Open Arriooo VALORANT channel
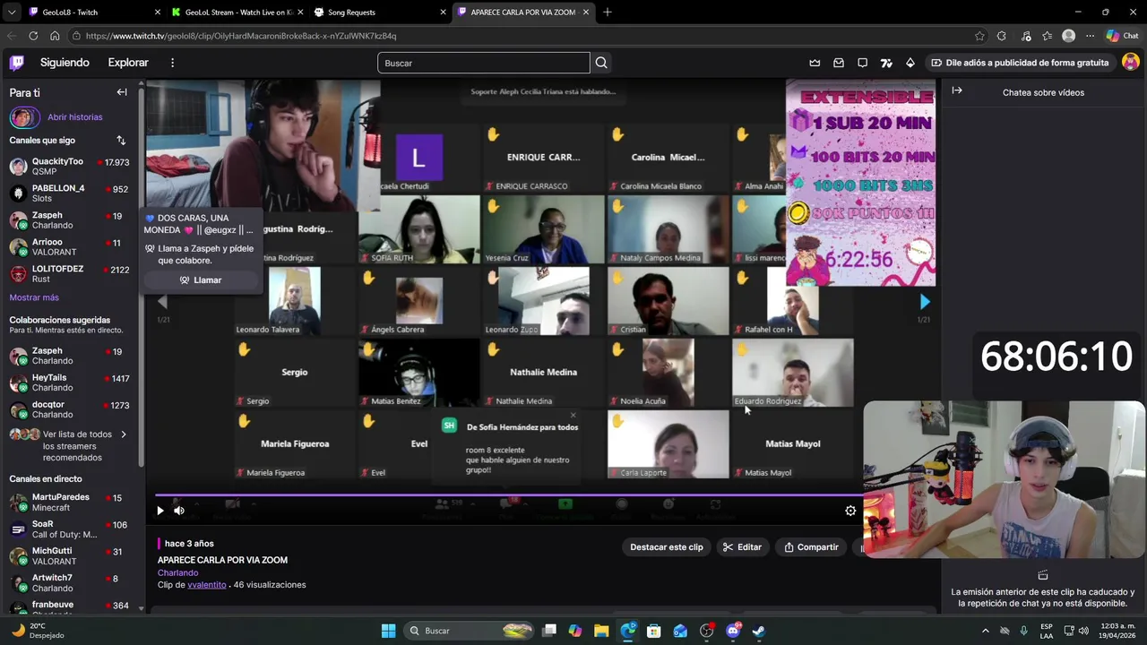The height and width of the screenshot is (645, 1147). point(70,247)
